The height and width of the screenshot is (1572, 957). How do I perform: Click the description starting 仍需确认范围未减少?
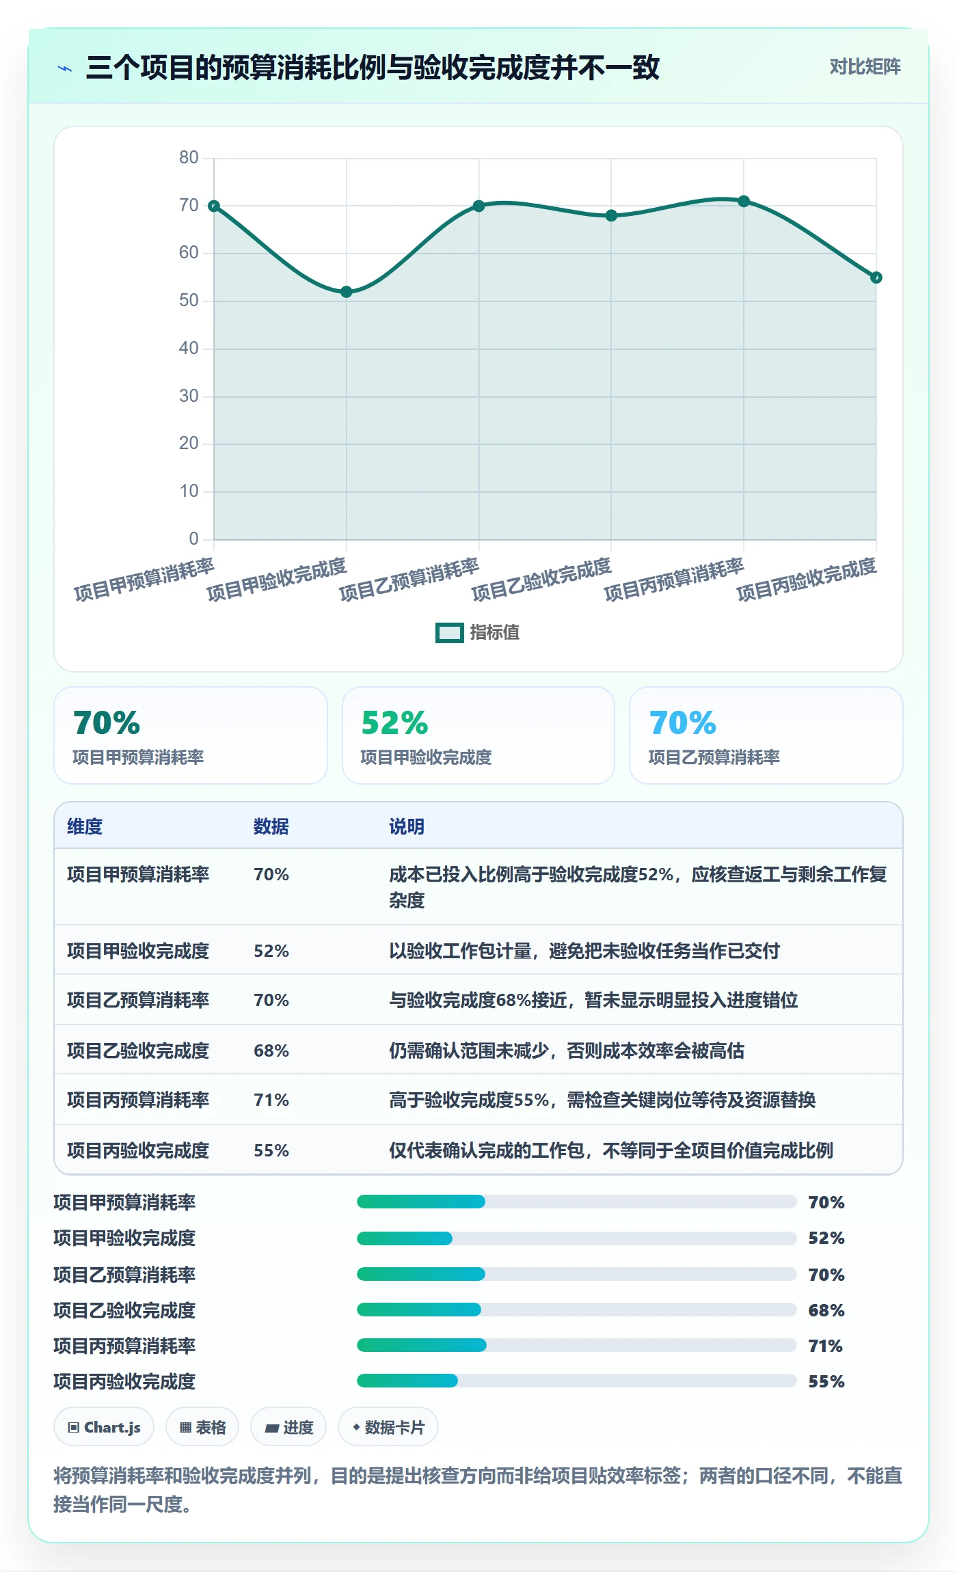[x=567, y=1051]
